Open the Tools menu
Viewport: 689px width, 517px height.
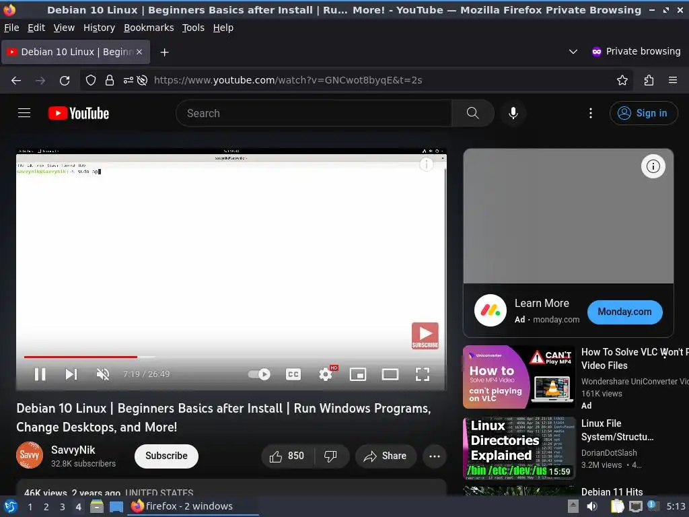tap(193, 28)
